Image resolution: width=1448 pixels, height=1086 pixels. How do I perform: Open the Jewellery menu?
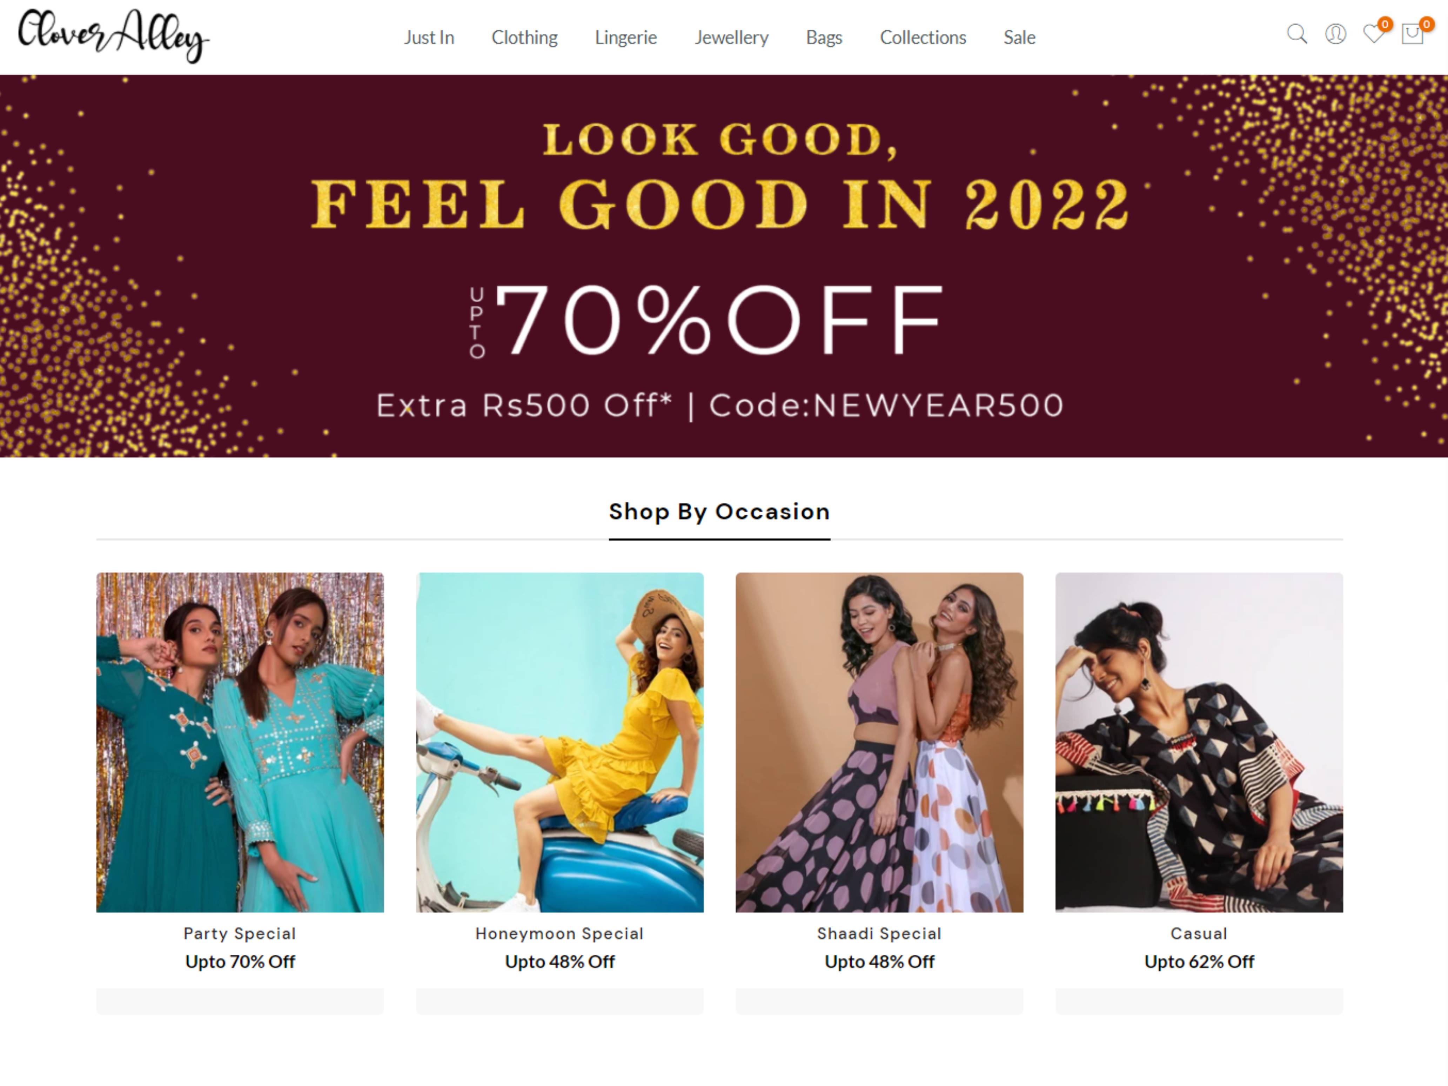pos(731,37)
